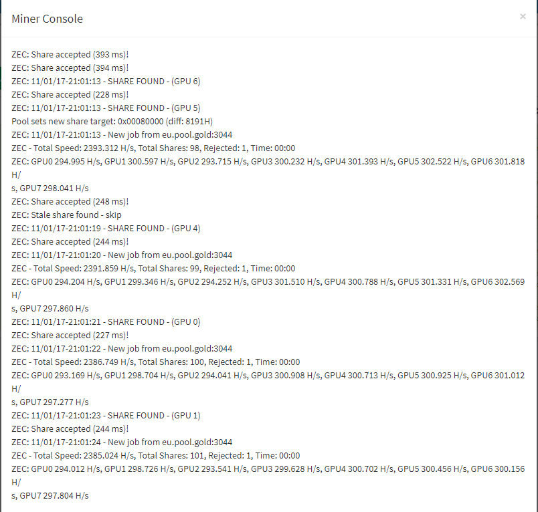Select the Share accepted (393 ms) line

(70, 55)
